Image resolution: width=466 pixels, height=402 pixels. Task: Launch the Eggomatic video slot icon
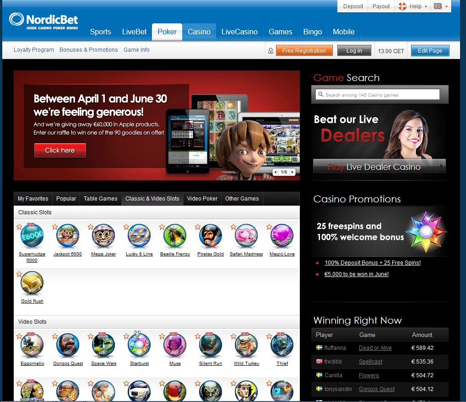coord(32,345)
